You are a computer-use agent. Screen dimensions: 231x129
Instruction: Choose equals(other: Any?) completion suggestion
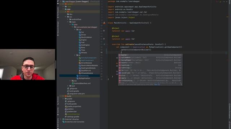click(x=150, y=63)
